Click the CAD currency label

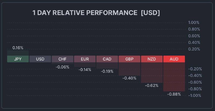[x=107, y=59]
